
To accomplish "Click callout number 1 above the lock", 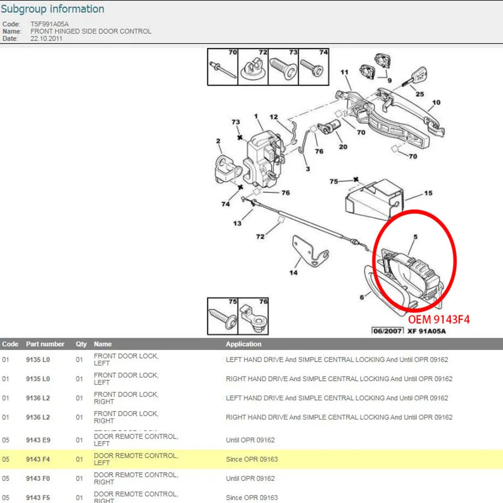I will [256, 116].
